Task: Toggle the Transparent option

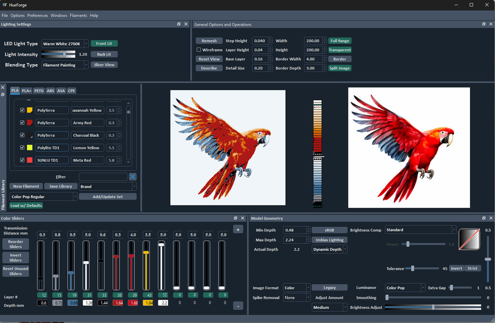Action: (340, 50)
